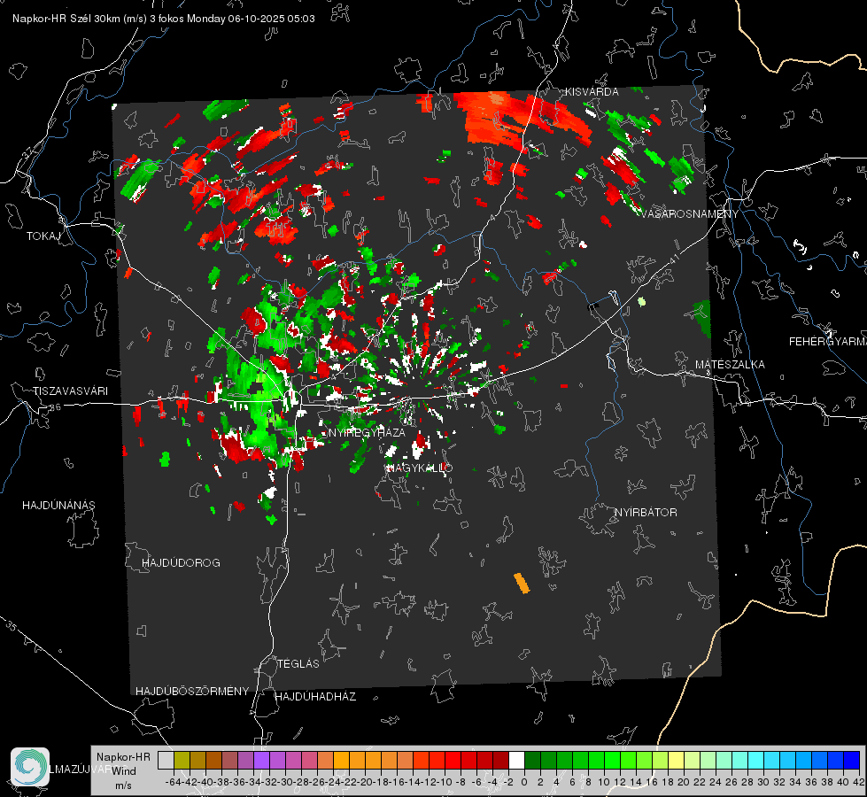The width and height of the screenshot is (867, 797).
Task: Click the TISZAVASVÁRI city label
Action: tap(70, 391)
